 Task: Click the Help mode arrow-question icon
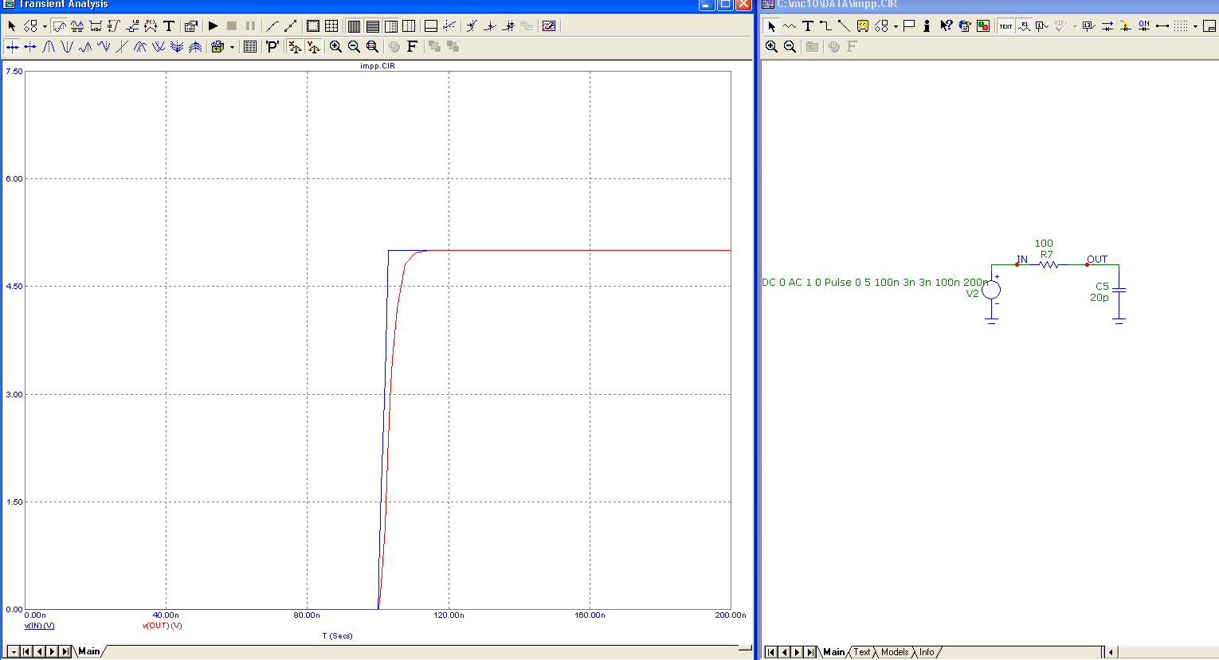946,26
